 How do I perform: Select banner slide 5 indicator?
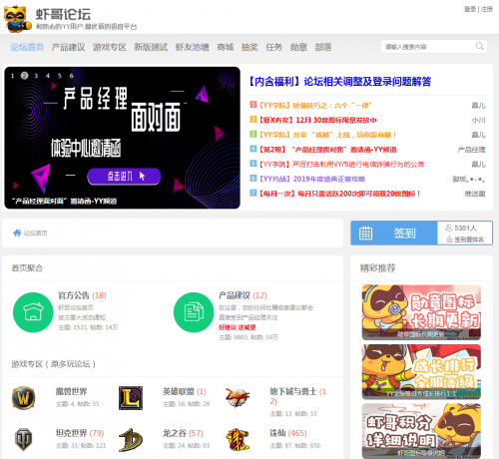(x=60, y=76)
